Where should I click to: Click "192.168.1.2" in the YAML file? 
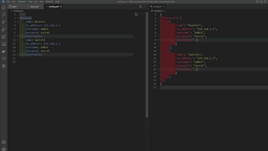(52, 44)
